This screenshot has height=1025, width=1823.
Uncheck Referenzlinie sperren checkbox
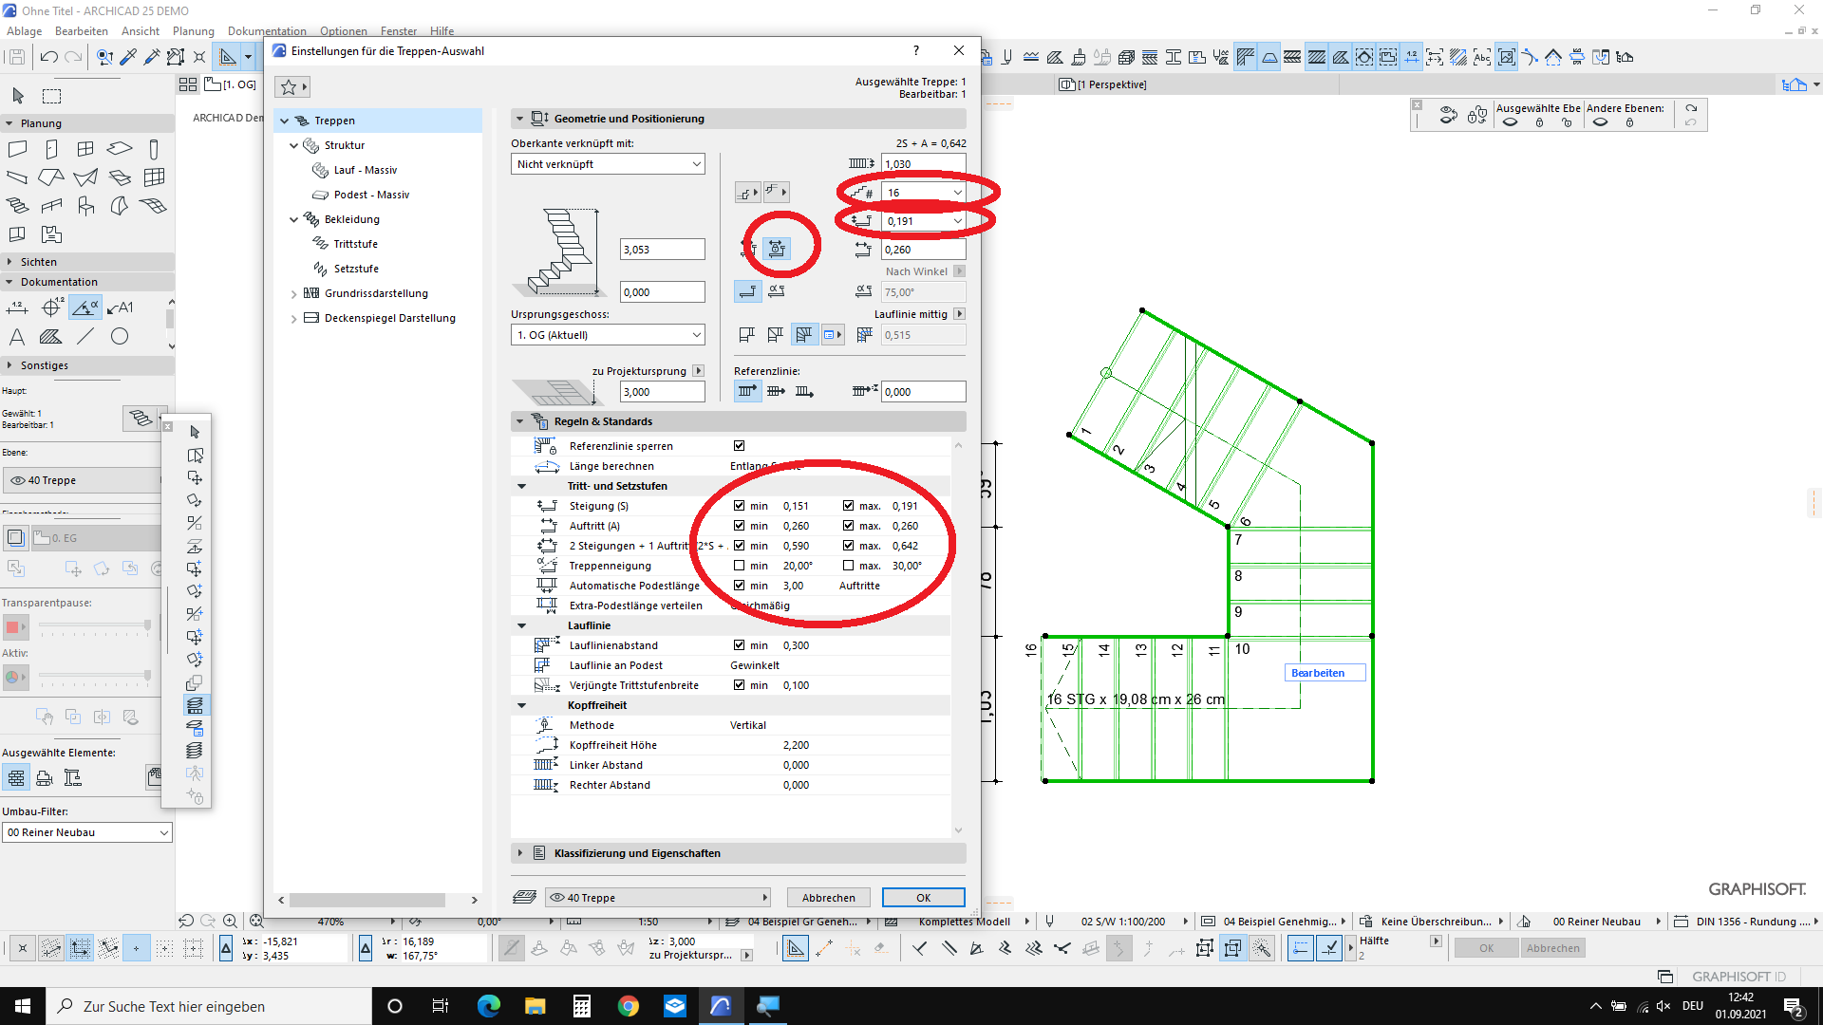(739, 446)
